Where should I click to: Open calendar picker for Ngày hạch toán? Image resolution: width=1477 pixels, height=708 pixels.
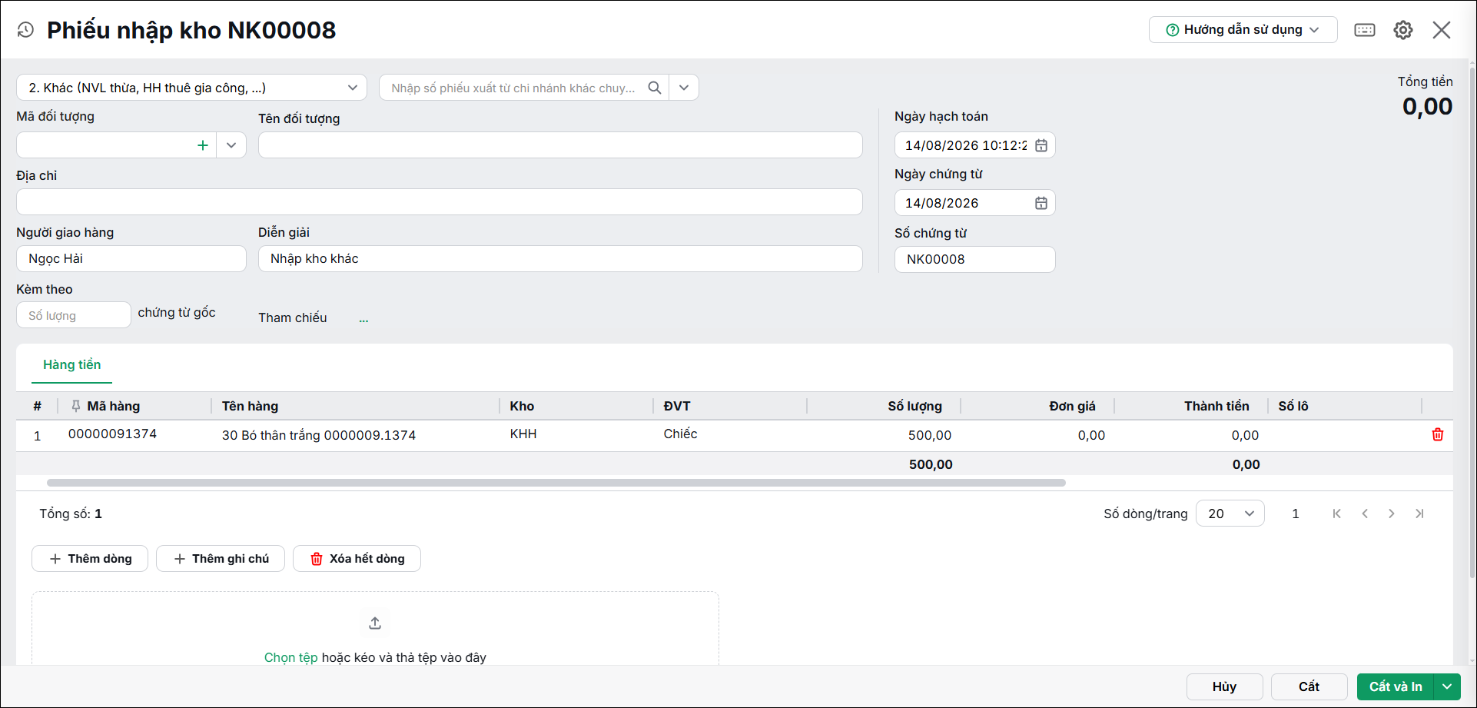1041,145
